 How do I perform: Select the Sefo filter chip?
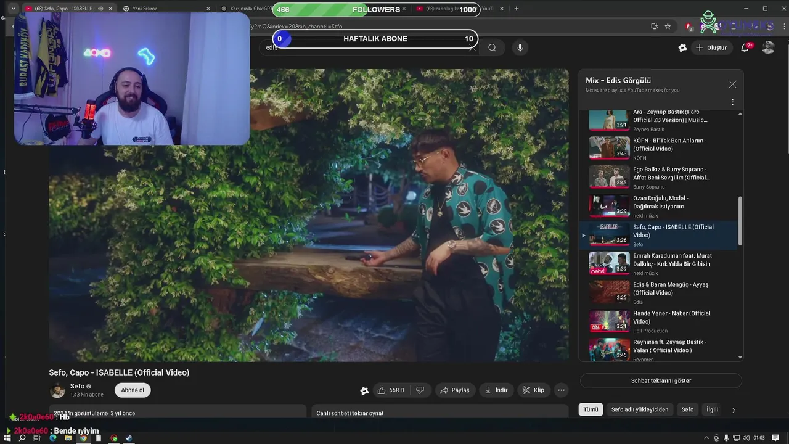(687, 409)
